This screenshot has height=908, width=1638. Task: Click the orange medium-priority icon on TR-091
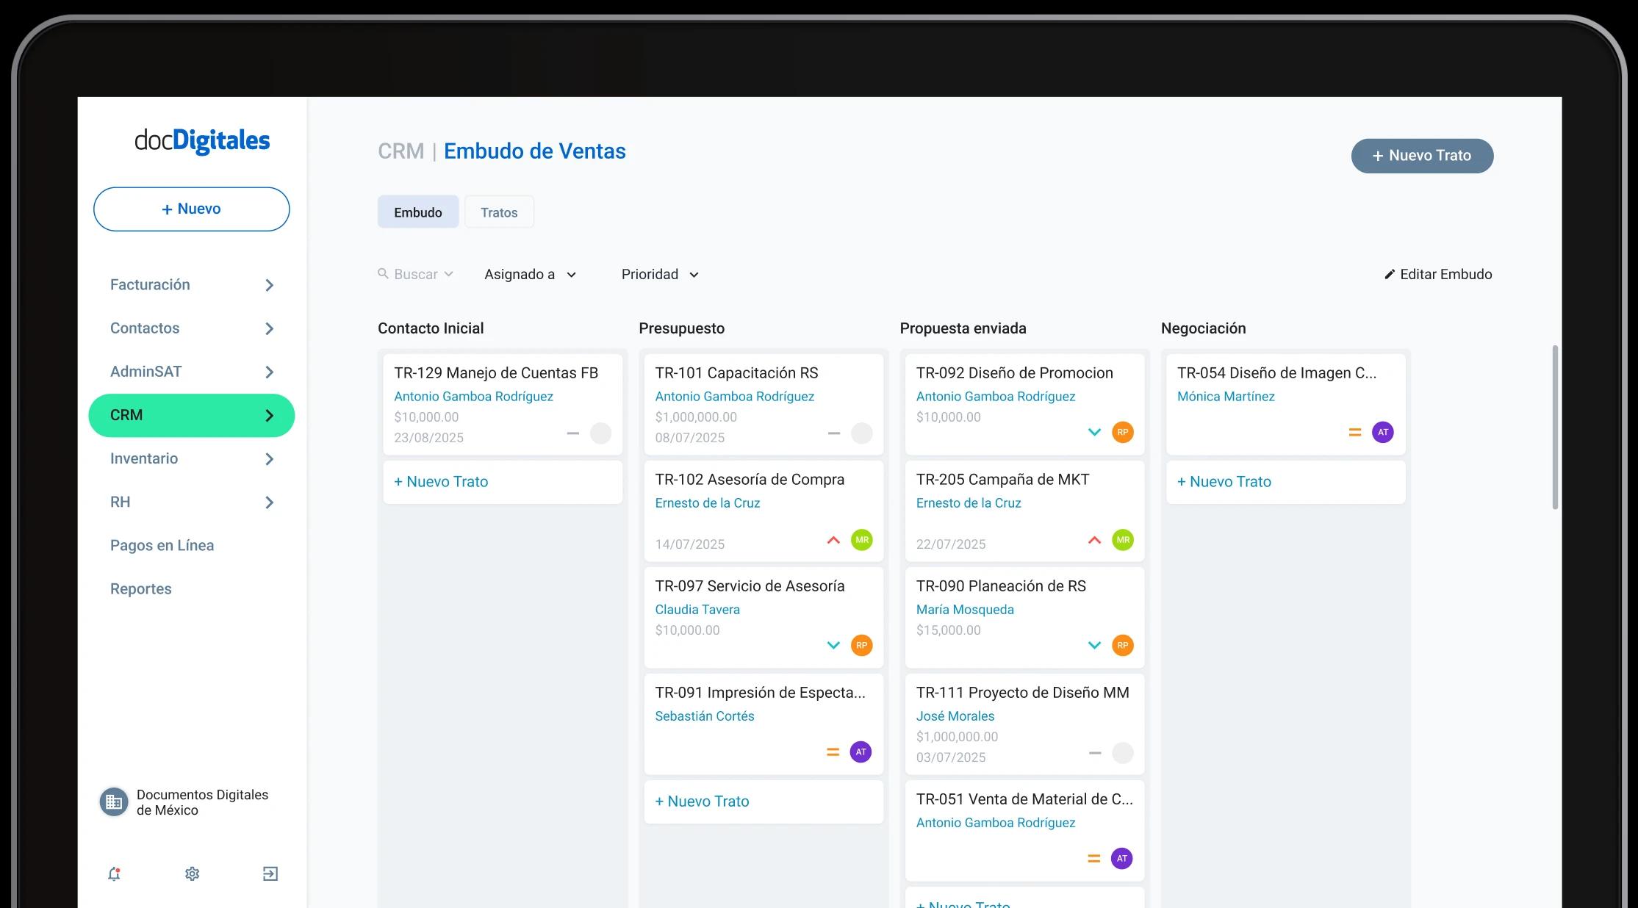point(833,752)
